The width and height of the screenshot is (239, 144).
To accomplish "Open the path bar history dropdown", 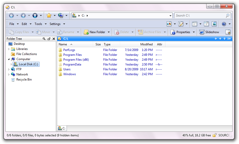I will pyautogui.click(x=170, y=16).
